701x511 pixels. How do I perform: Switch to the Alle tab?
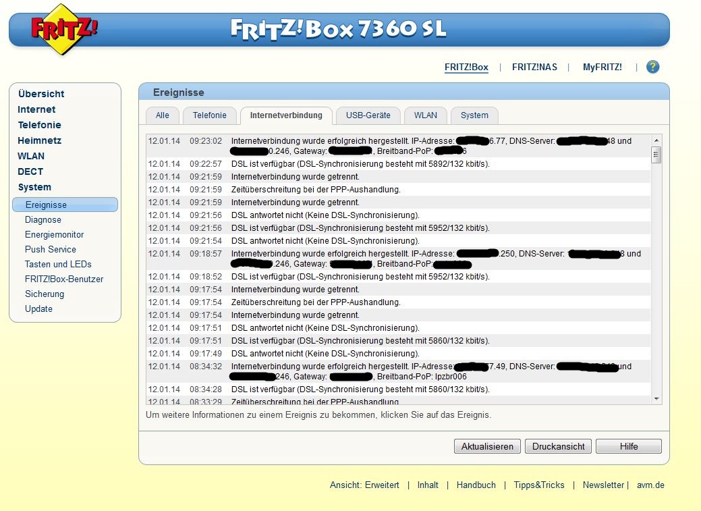pos(163,115)
